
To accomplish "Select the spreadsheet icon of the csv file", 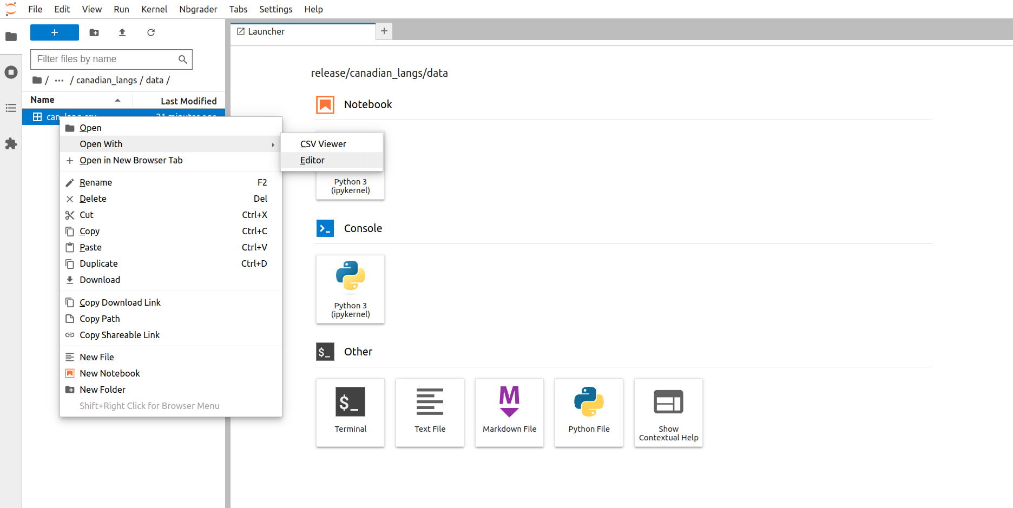I will pyautogui.click(x=37, y=117).
